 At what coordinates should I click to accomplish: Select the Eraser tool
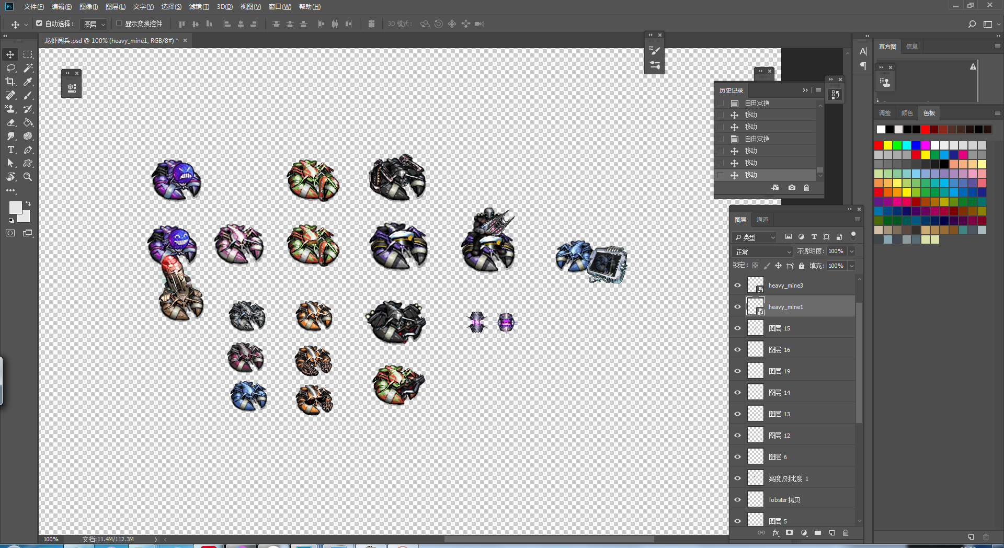point(10,122)
